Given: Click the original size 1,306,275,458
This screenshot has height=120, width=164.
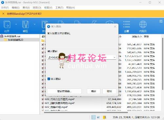Looking at the screenshot, I should [133, 87].
